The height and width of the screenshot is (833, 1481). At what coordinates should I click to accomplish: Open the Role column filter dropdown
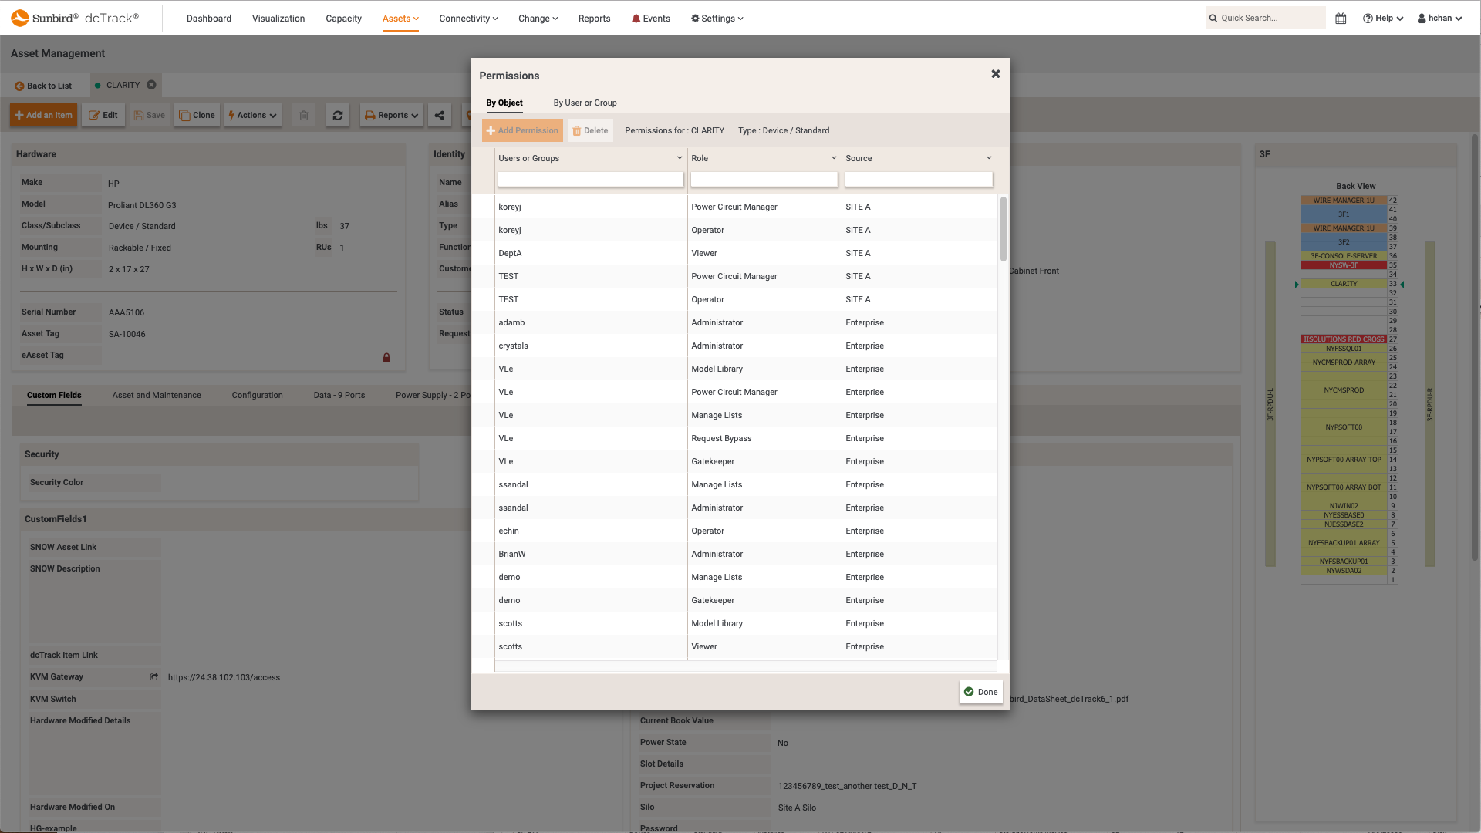click(833, 157)
